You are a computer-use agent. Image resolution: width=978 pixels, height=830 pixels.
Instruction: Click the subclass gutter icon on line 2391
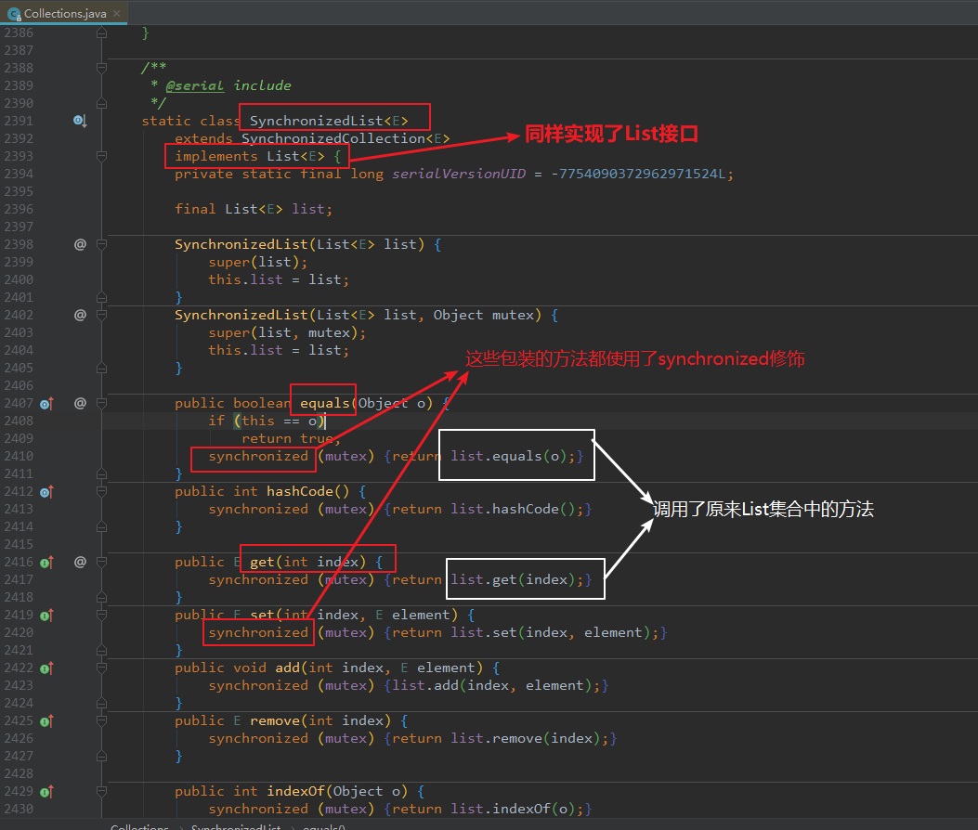[x=80, y=121]
